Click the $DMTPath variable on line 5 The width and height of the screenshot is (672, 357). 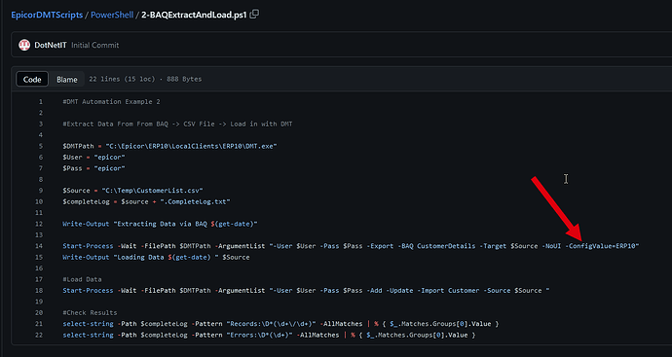coord(78,146)
